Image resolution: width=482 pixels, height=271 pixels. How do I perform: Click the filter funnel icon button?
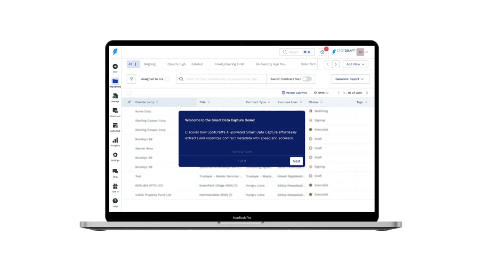[x=131, y=79]
